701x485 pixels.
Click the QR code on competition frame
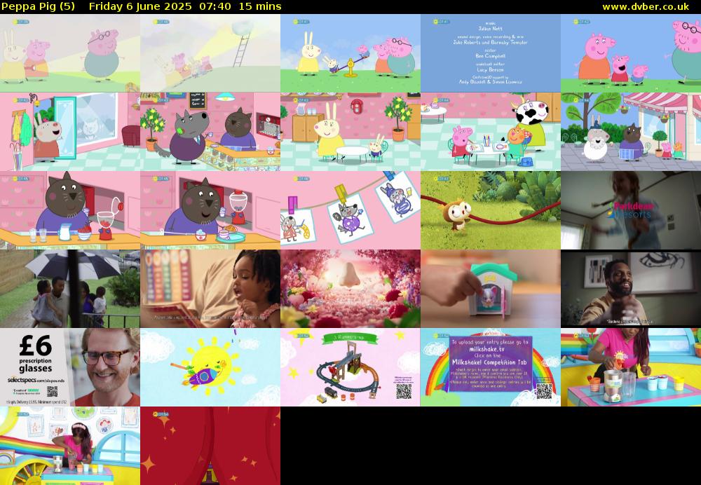click(544, 391)
